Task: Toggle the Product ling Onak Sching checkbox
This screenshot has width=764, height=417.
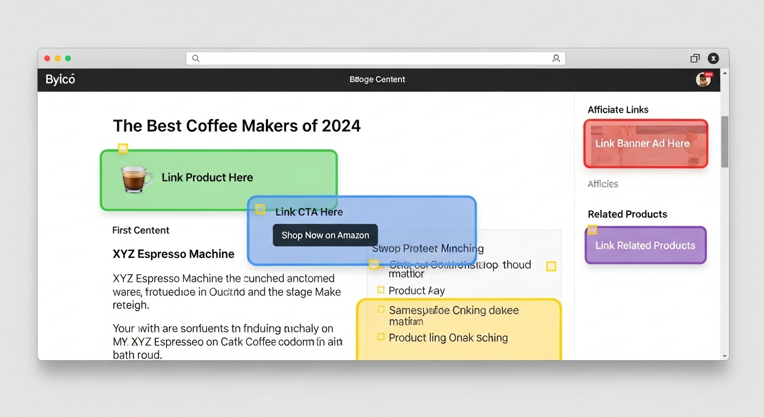Action: click(x=380, y=337)
